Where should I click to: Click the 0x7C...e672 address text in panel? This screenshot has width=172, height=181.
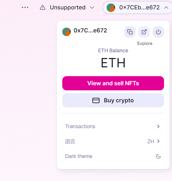(90, 30)
